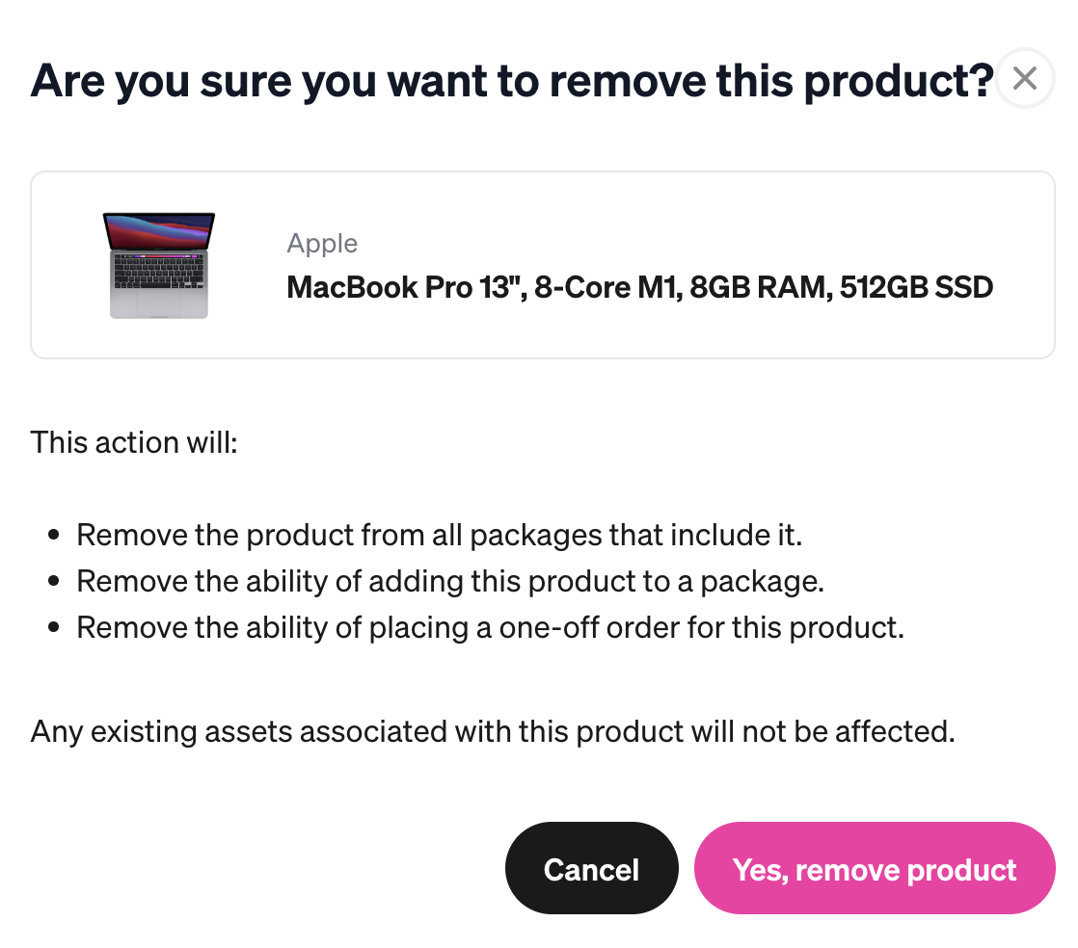Click the MacBook Pro 13" product name

(x=639, y=287)
